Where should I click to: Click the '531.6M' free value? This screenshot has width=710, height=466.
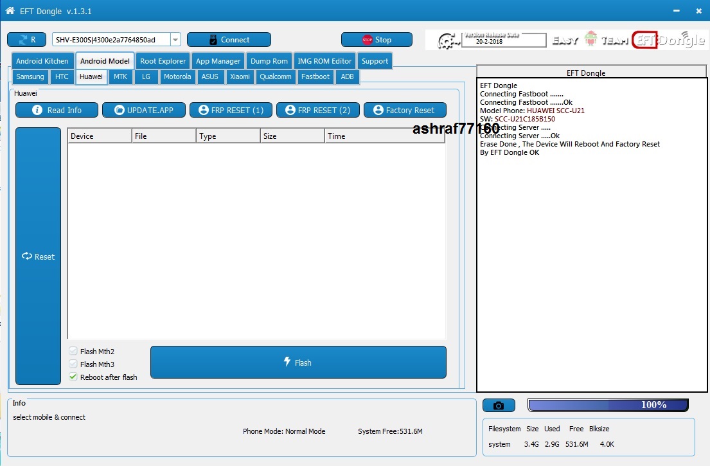point(576,444)
